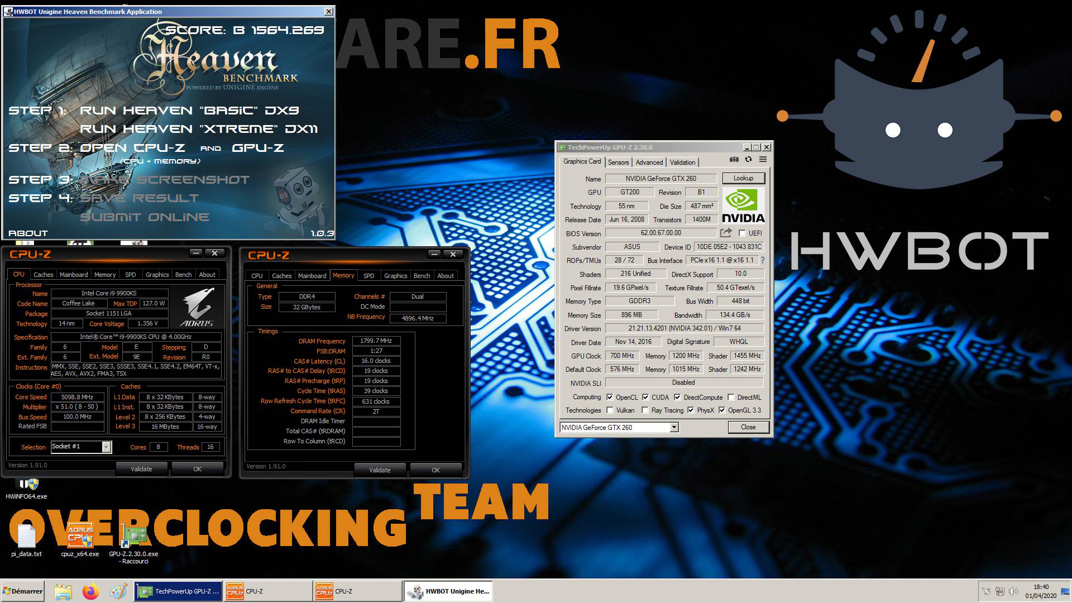The height and width of the screenshot is (603, 1072).
Task: Open Bench tab in left CPU-Z window
Action: coord(183,275)
